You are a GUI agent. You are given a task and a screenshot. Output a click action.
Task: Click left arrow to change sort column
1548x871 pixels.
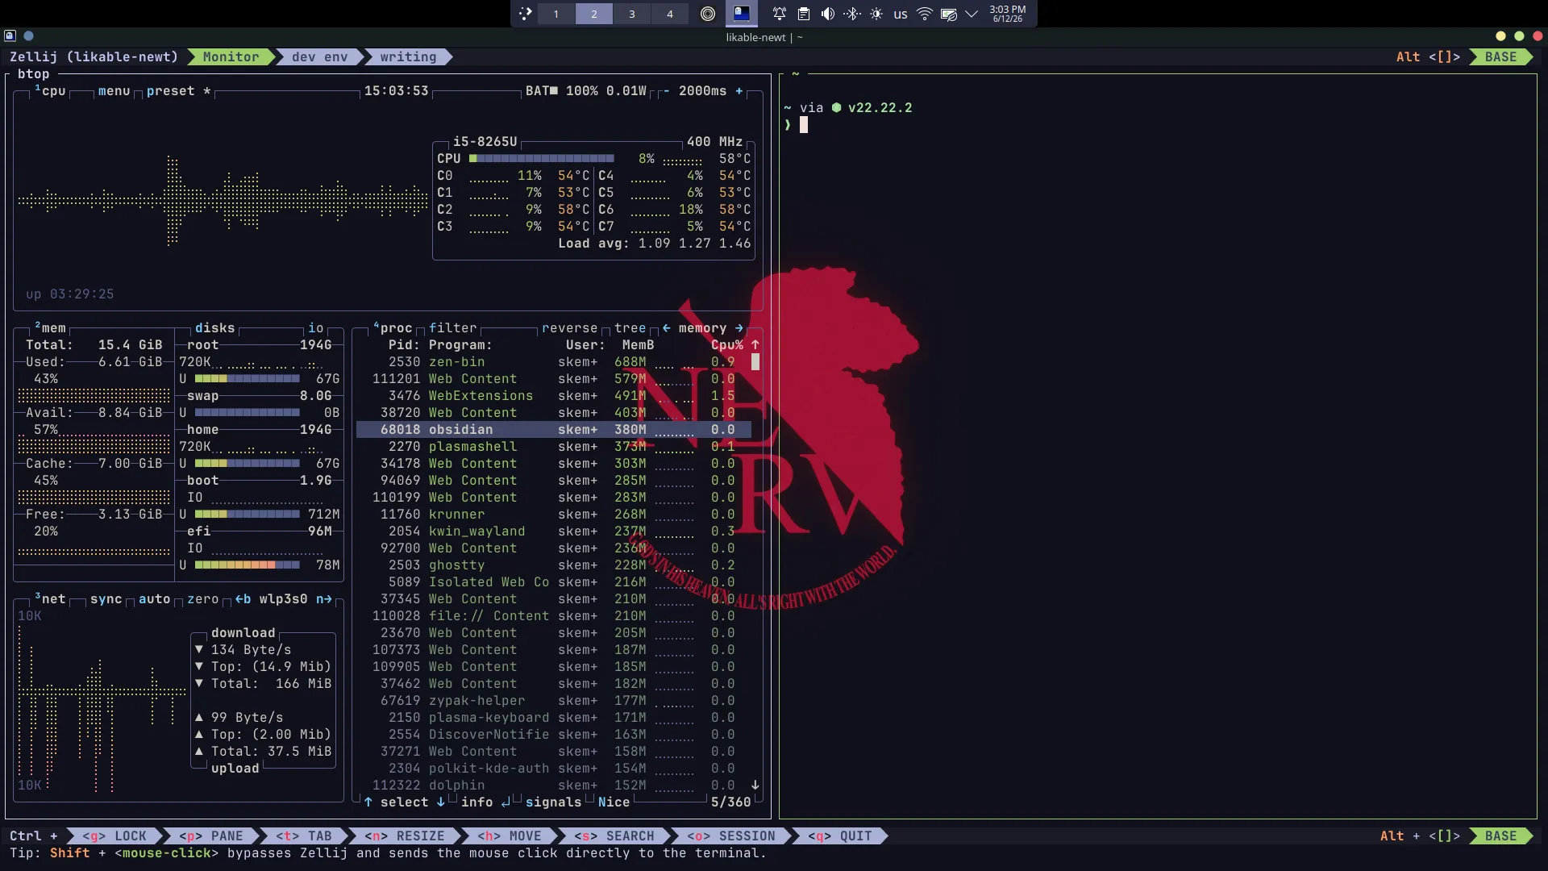666,328
